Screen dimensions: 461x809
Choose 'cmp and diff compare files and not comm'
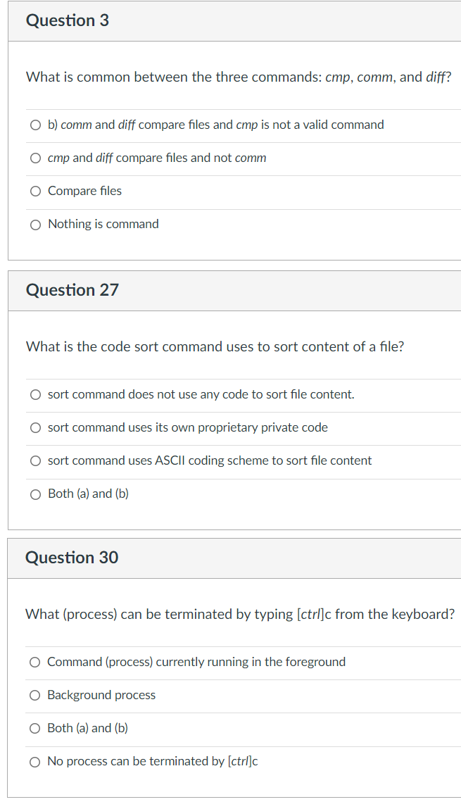click(x=35, y=158)
